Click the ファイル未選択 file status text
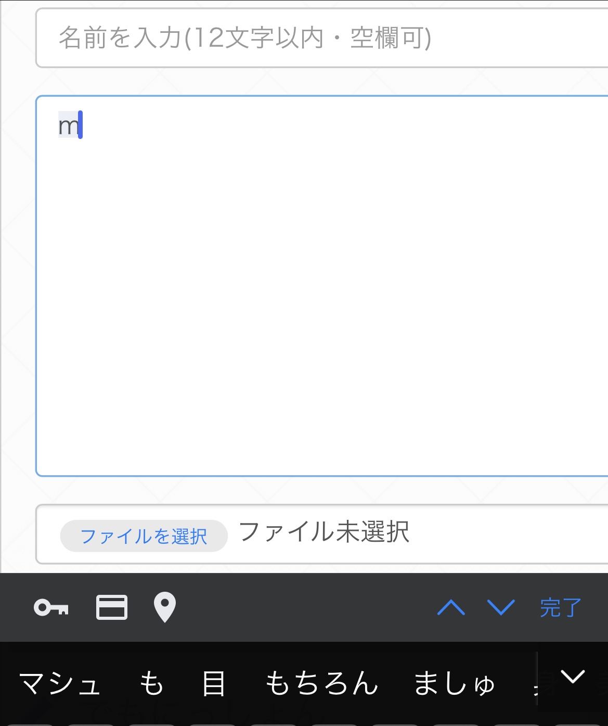This screenshot has width=608, height=726. point(324,532)
